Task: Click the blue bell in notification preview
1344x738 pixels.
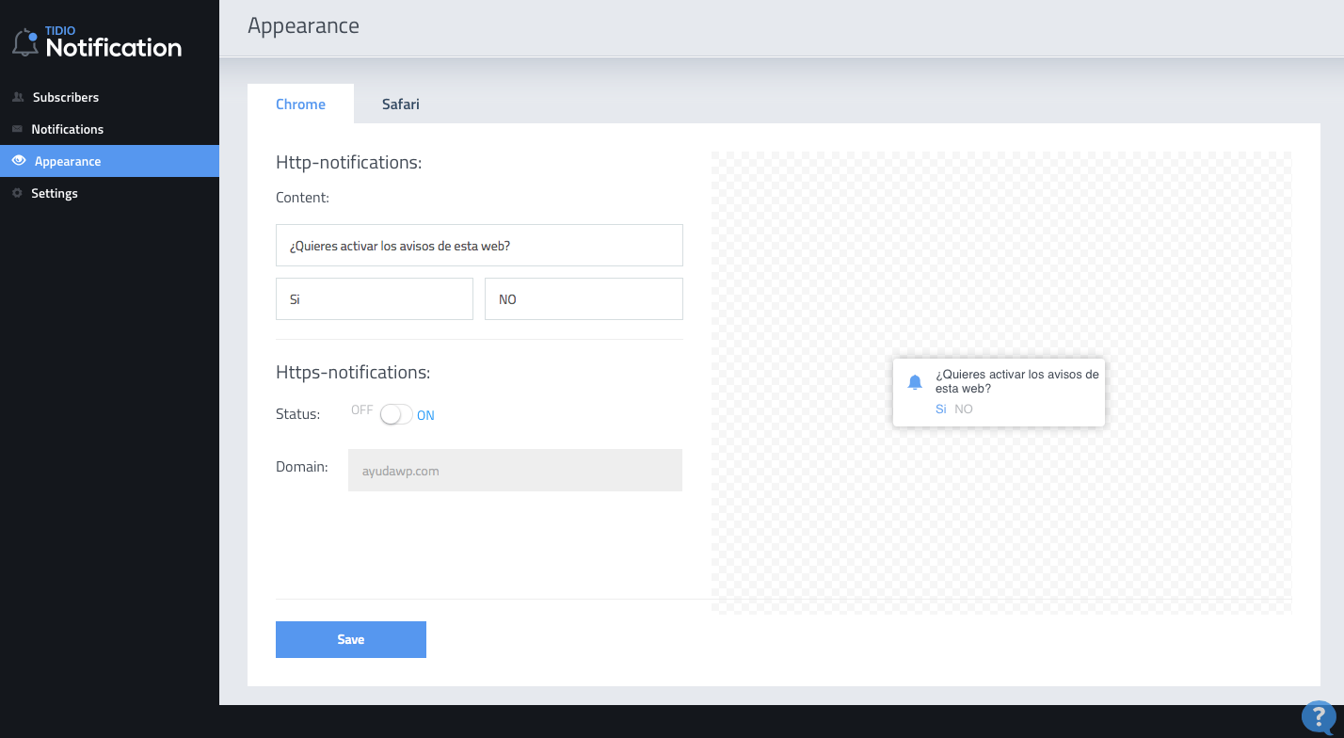Action: [914, 382]
